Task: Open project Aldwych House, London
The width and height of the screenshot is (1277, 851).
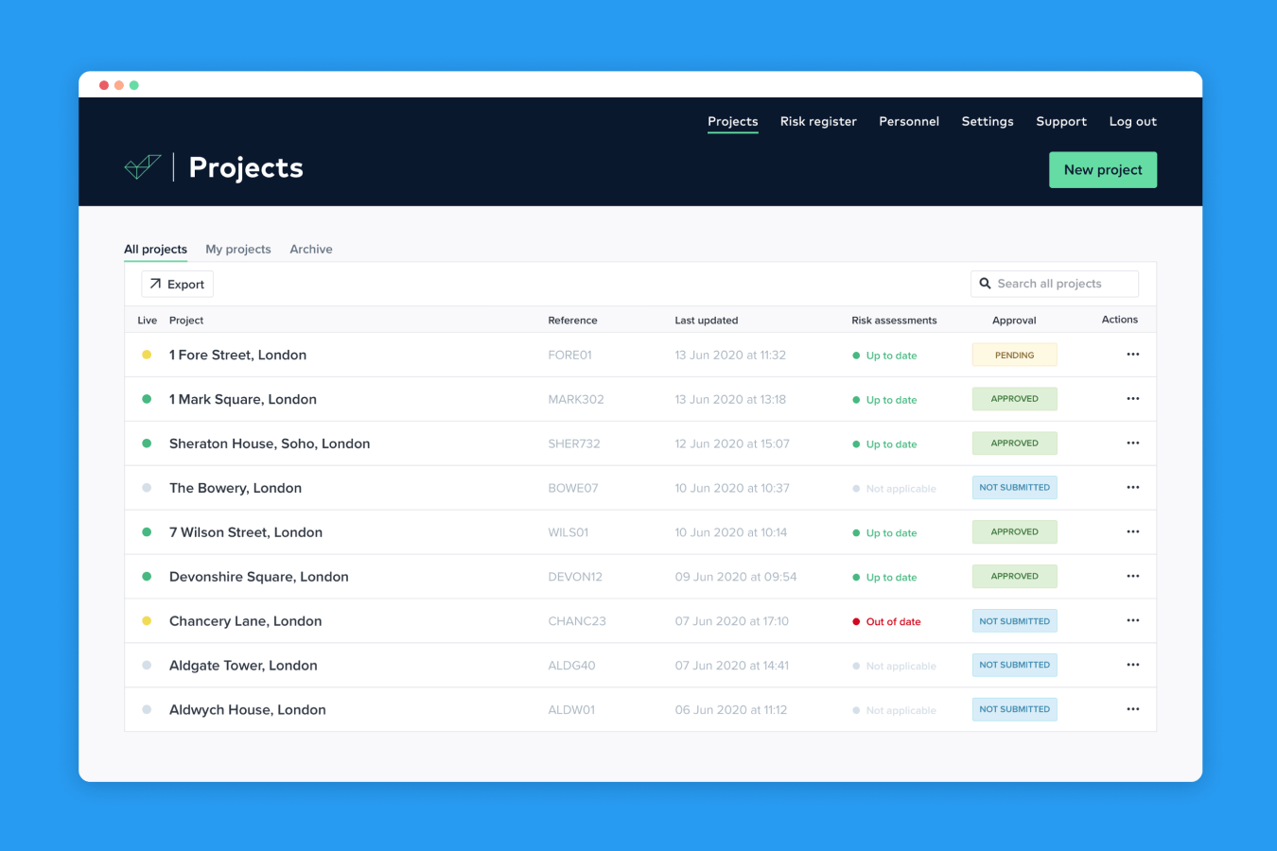Action: 248,710
